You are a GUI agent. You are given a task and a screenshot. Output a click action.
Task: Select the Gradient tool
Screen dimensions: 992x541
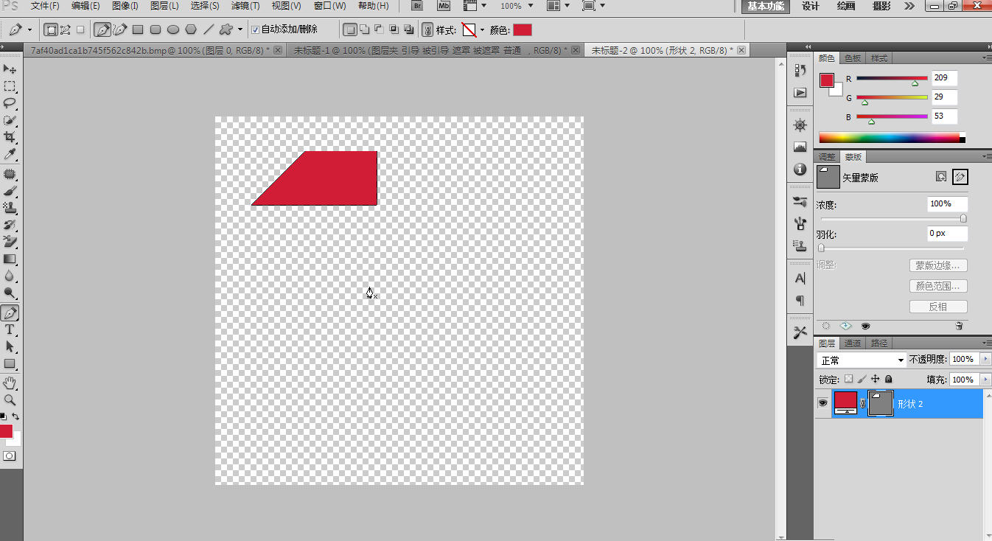(10, 259)
